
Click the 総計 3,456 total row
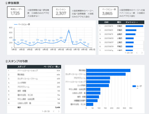(x=34, y=107)
